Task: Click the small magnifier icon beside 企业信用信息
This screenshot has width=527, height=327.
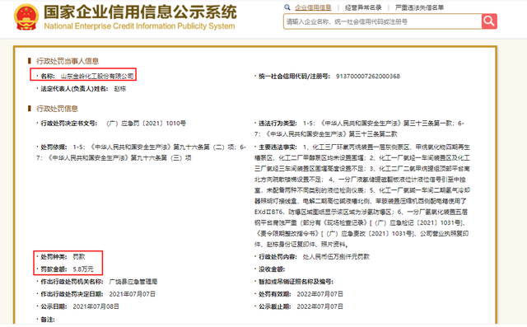Action: pos(287,7)
